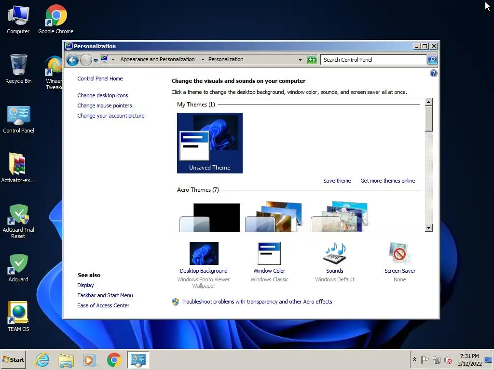Click the network tray icon
Viewport: 494px width, 370px height.
pos(436,359)
